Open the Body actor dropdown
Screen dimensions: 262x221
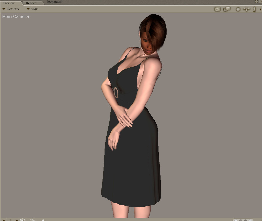32,9
